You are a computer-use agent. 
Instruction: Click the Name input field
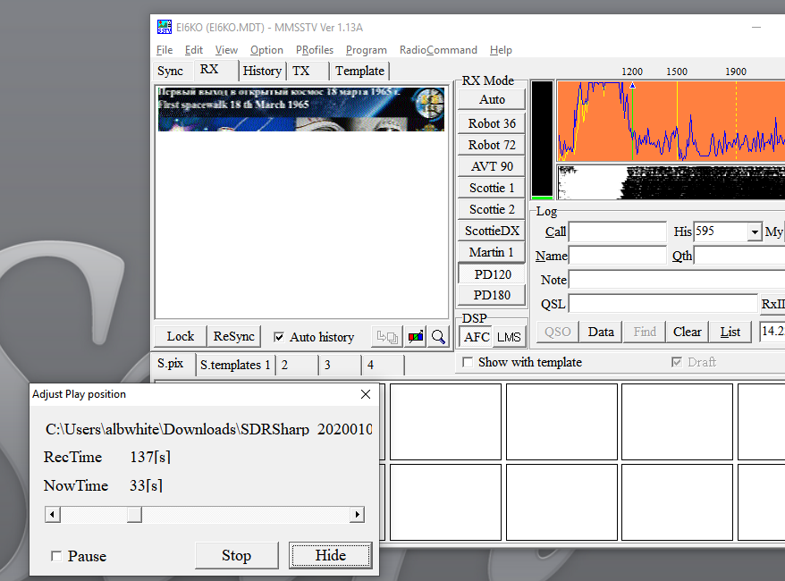pyautogui.click(x=618, y=256)
